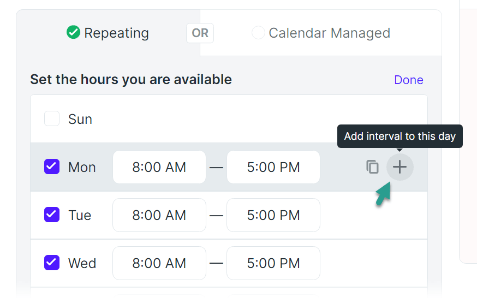
Task: Click the green check icon beside Repeating
Action: pos(73,33)
